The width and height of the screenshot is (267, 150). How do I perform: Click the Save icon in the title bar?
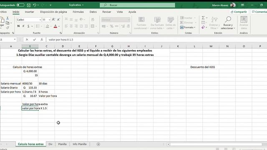pos(29,5)
